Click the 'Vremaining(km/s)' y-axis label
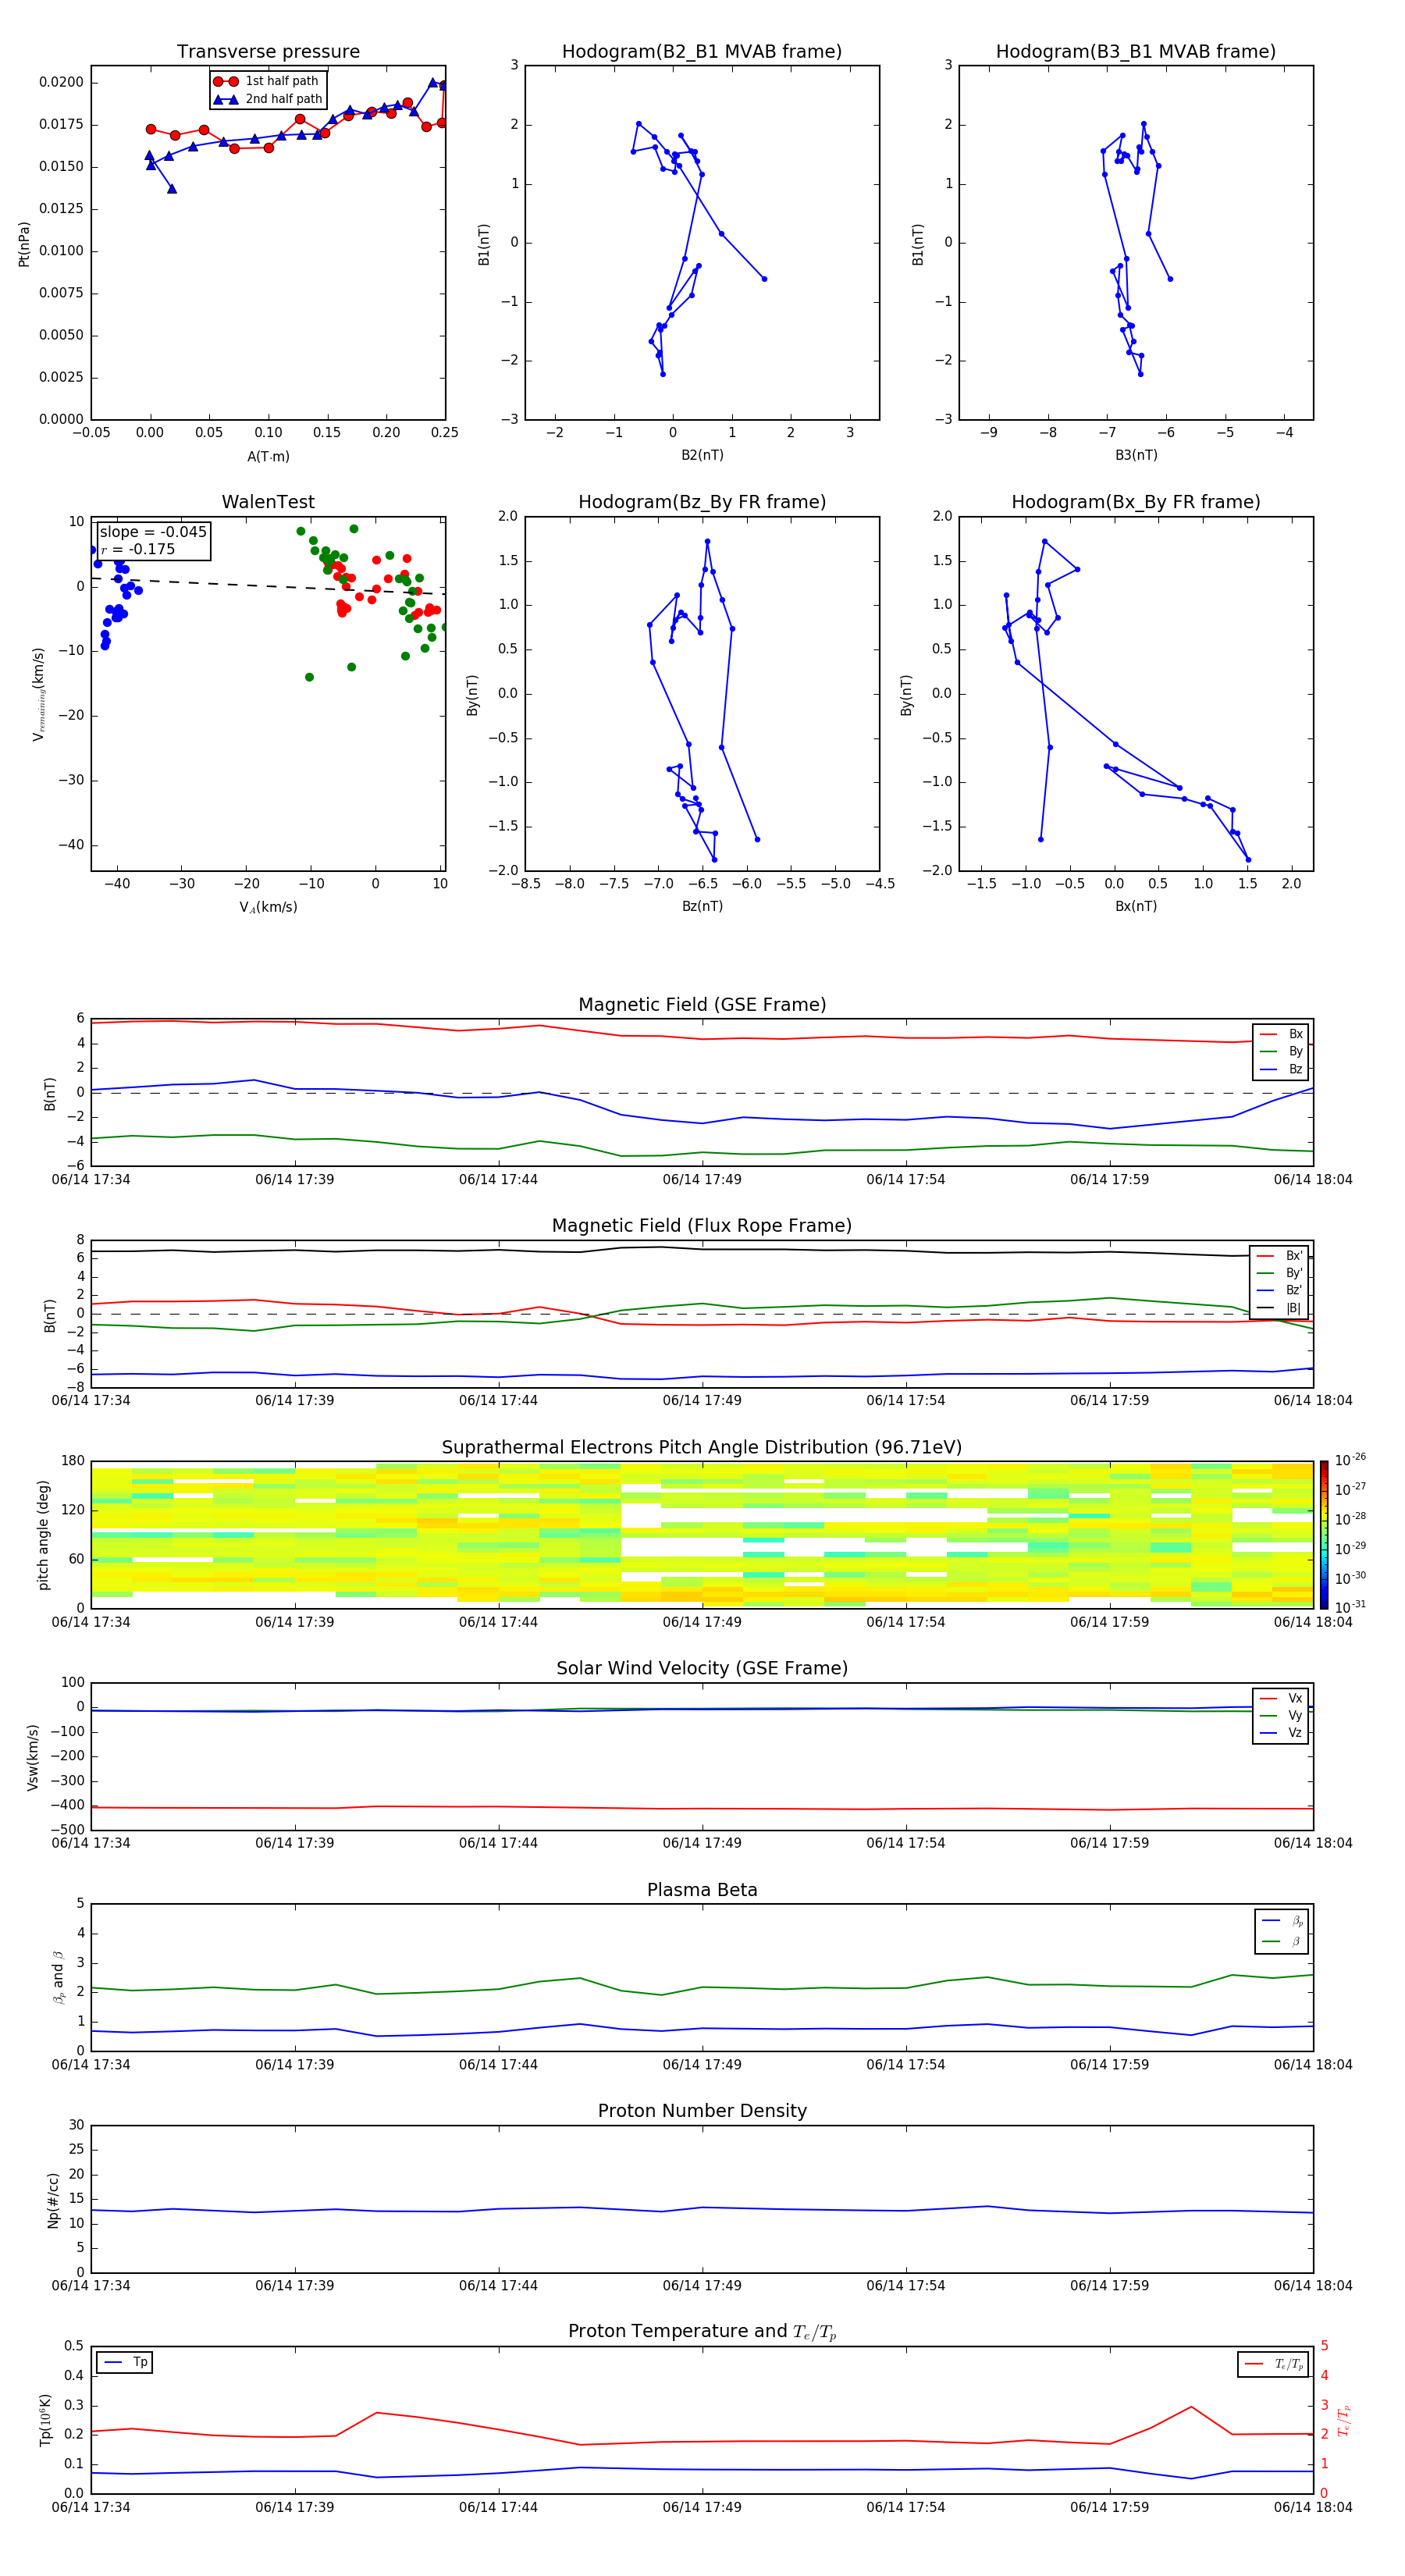 (x=39, y=694)
